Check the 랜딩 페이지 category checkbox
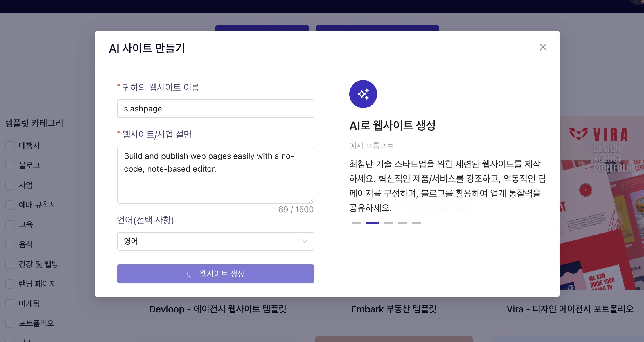Screen dimensions: 644x342 pos(10,284)
